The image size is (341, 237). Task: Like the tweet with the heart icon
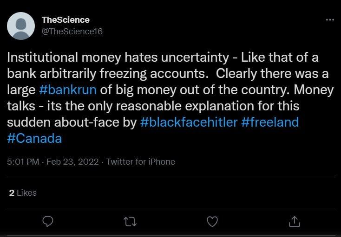tap(212, 222)
